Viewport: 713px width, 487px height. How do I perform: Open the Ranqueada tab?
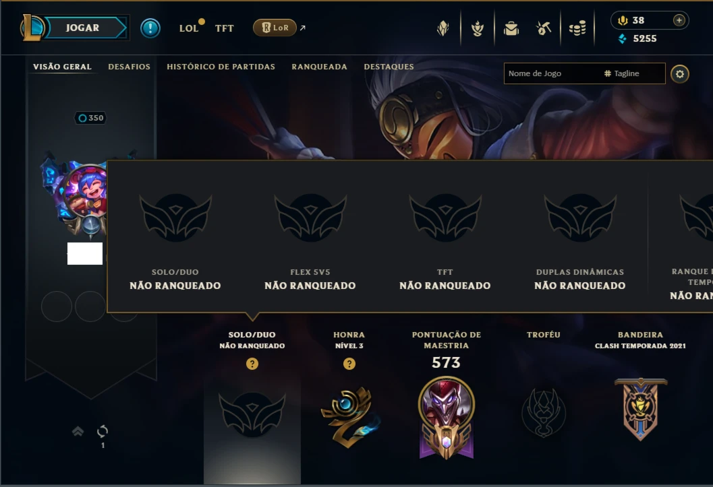[x=319, y=67]
